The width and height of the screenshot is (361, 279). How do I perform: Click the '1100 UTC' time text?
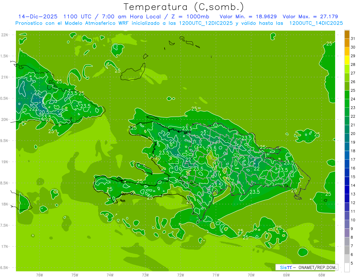point(77,17)
